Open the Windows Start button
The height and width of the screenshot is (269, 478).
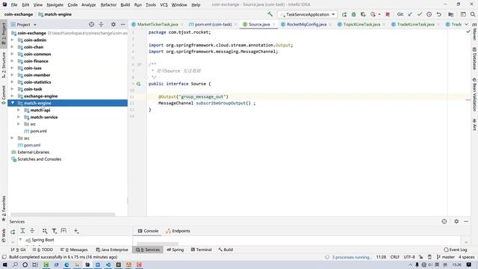tap(5, 265)
